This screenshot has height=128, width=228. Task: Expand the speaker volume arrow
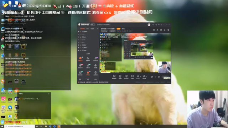[x=146, y=76]
